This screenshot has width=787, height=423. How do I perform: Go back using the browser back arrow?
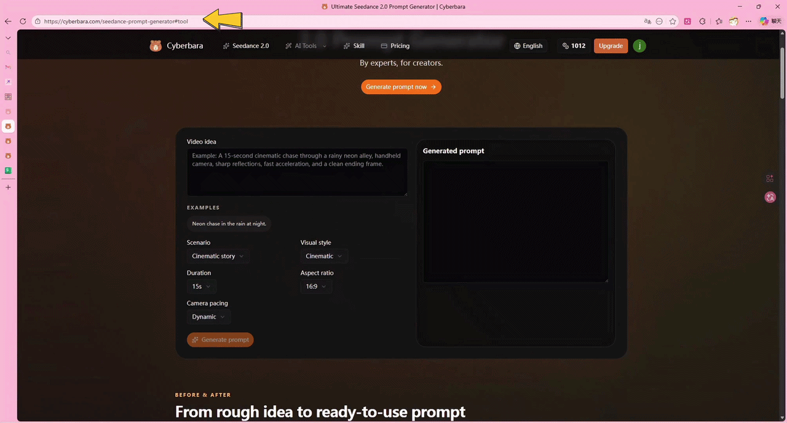8,21
